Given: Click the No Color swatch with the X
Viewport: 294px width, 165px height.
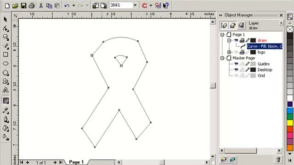Looking at the screenshot, I should [x=290, y=29].
